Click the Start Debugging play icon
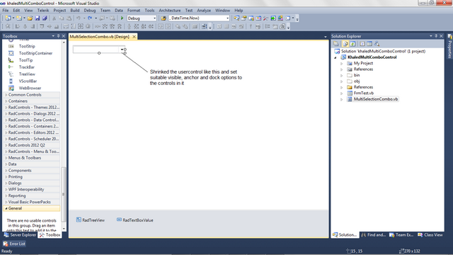Viewport: 453px width, 255px height. [122, 18]
